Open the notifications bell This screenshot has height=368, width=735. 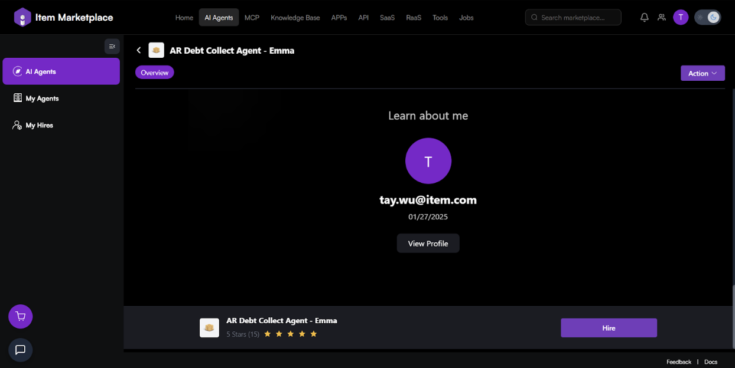[644, 18]
